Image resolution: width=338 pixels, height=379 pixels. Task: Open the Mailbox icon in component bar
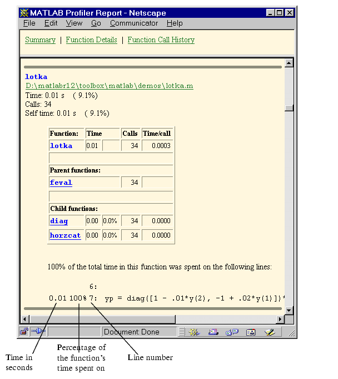coord(213,332)
